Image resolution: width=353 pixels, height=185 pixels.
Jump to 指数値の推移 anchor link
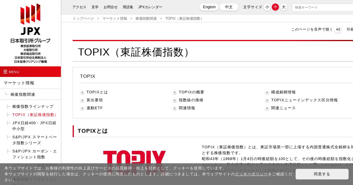click(x=191, y=100)
